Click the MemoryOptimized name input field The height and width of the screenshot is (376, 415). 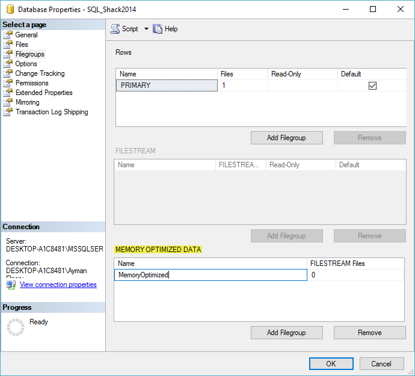coord(210,275)
